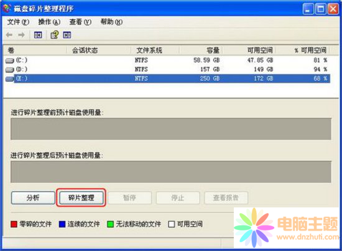342x251 pixels.
Task: Click the back arrow toolbar icon
Action: (9, 35)
